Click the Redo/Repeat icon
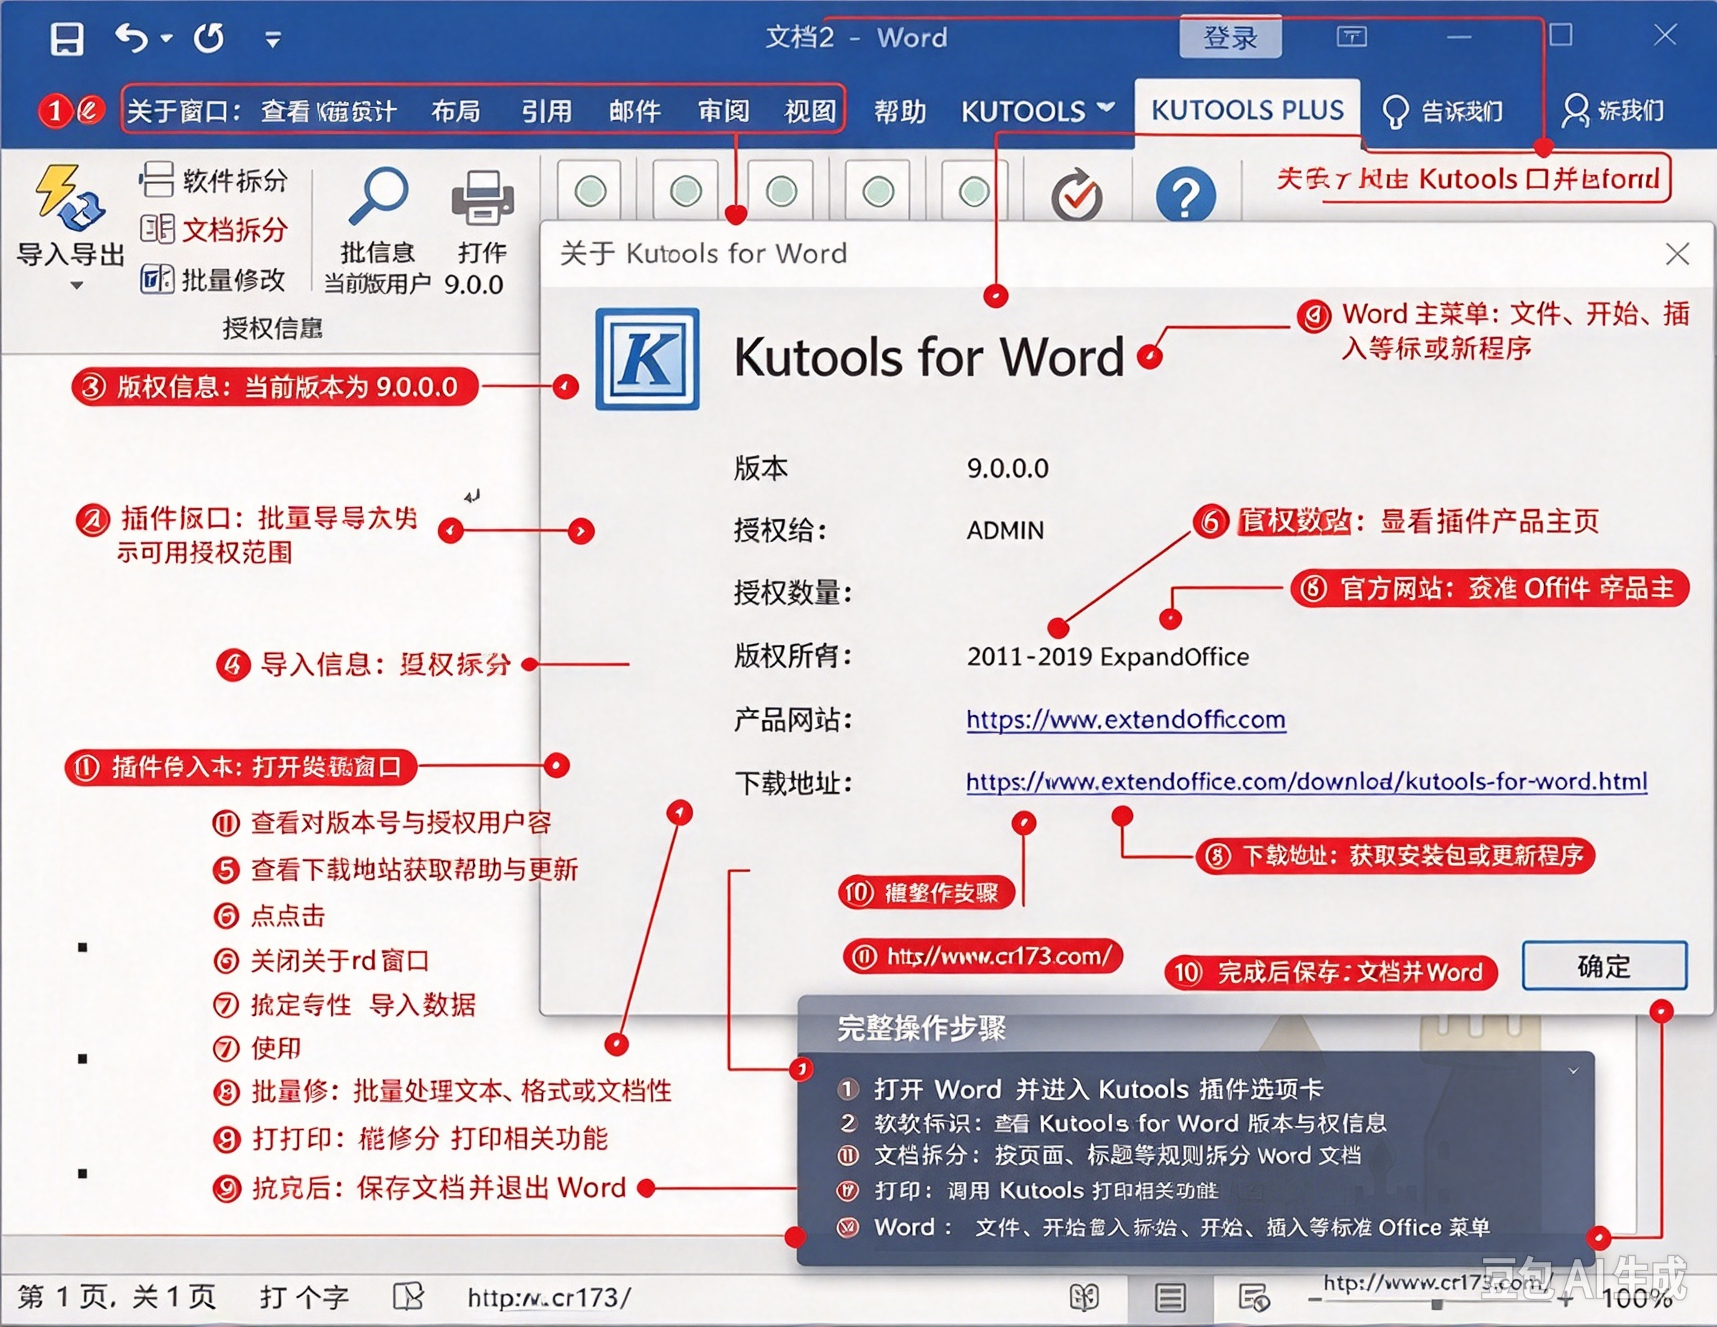 [209, 38]
